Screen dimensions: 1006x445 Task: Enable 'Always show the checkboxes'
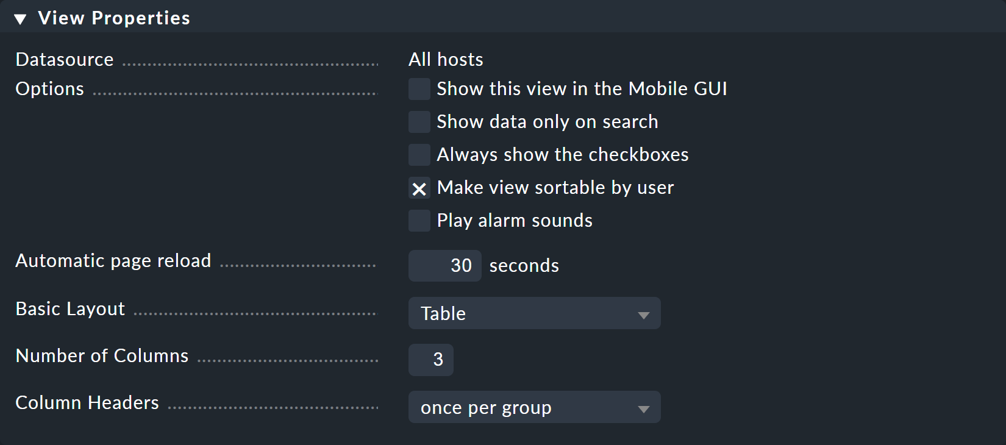point(419,155)
